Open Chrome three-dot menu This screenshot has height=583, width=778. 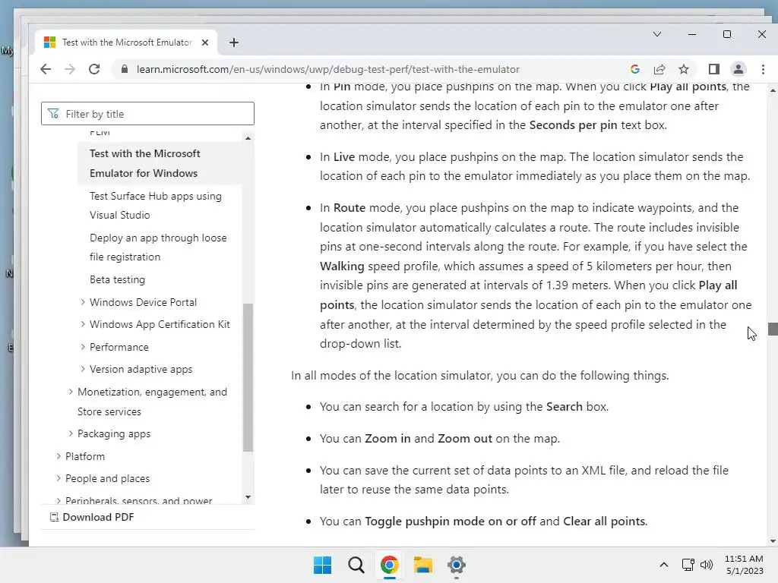(763, 69)
